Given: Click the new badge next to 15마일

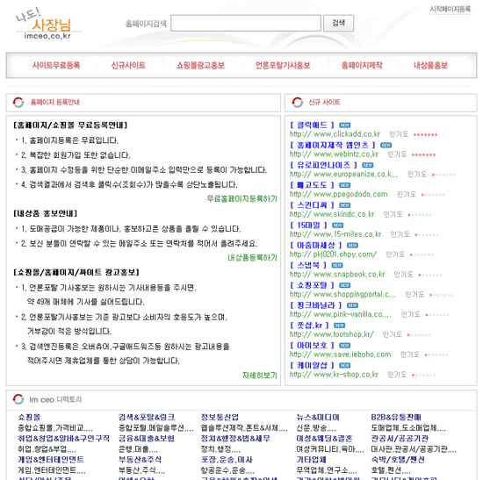Looking at the screenshot, I should 338,225.
